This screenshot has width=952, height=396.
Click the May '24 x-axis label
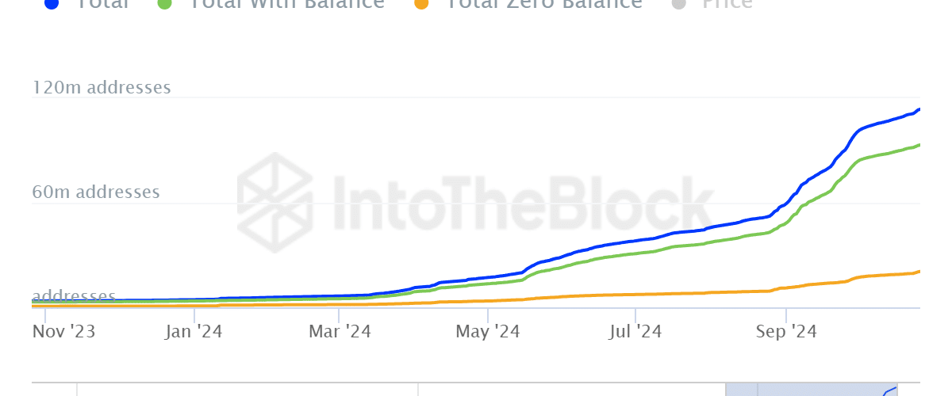(x=486, y=332)
